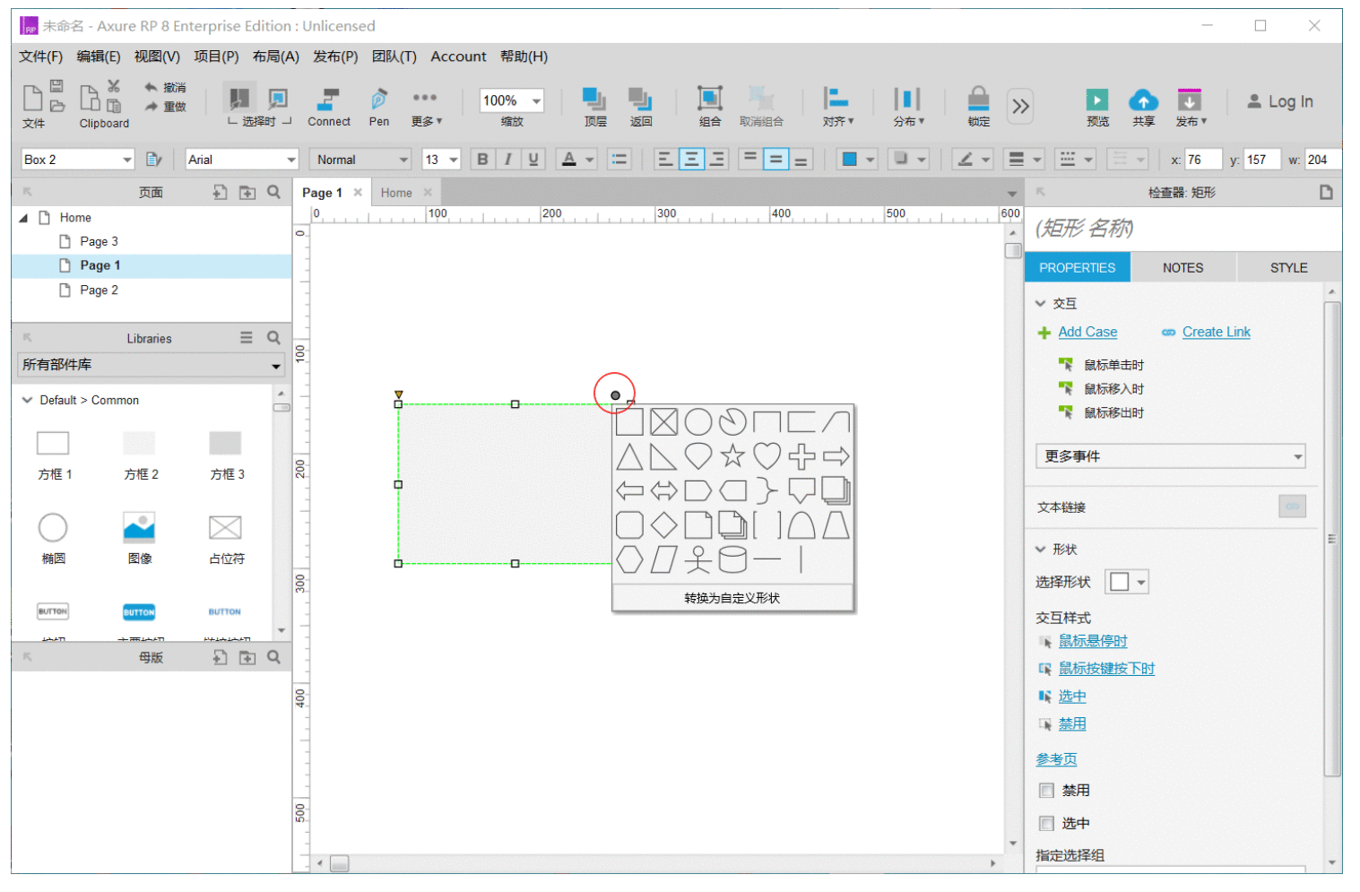The image size is (1360, 892).
Task: Open the 鼠标悬停时 interaction style
Action: pyautogui.click(x=1093, y=641)
